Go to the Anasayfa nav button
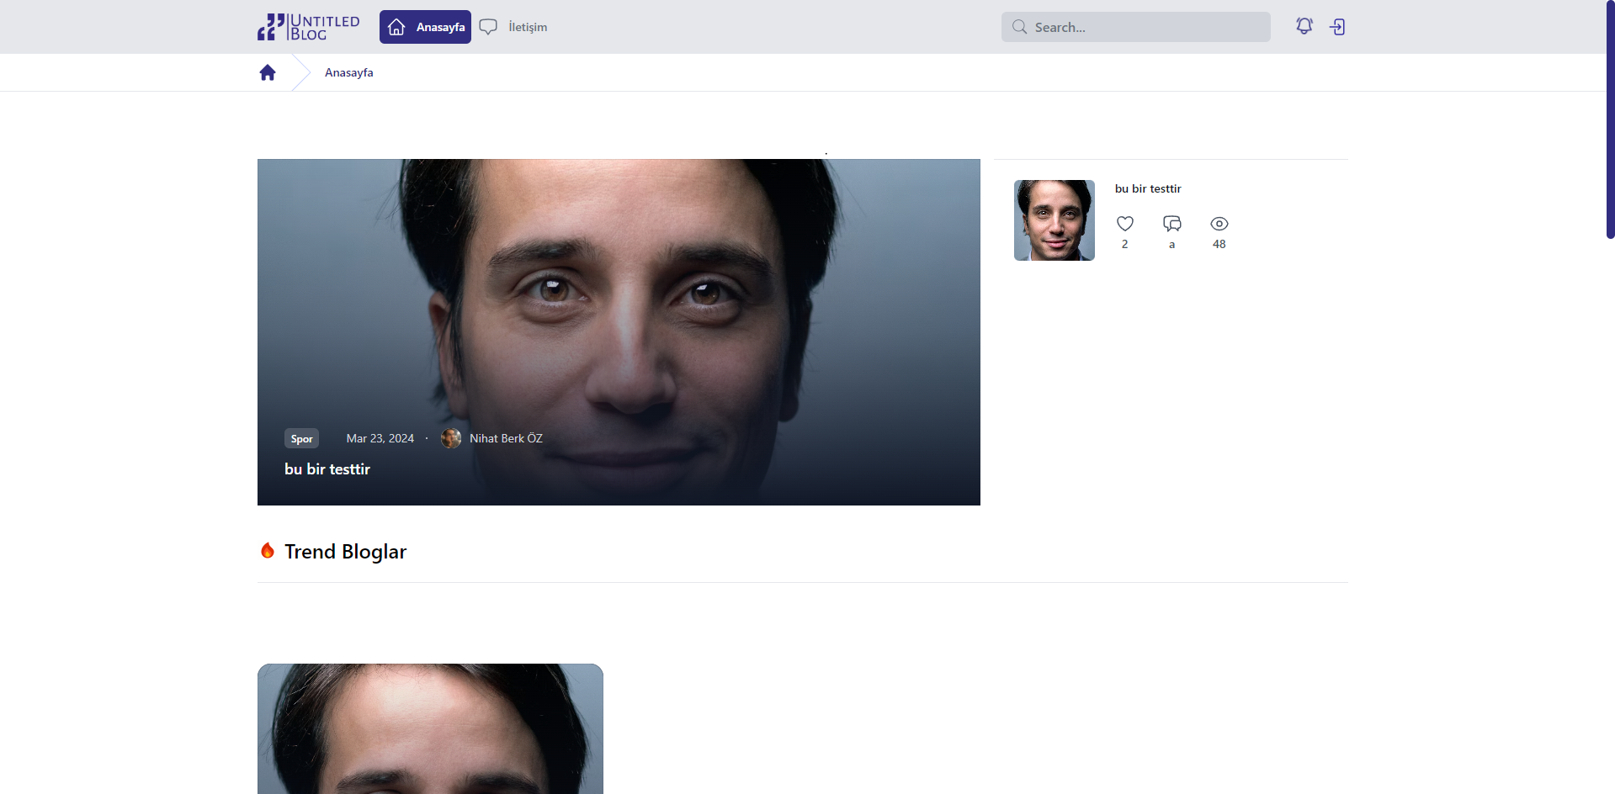The width and height of the screenshot is (1615, 794). tap(425, 27)
